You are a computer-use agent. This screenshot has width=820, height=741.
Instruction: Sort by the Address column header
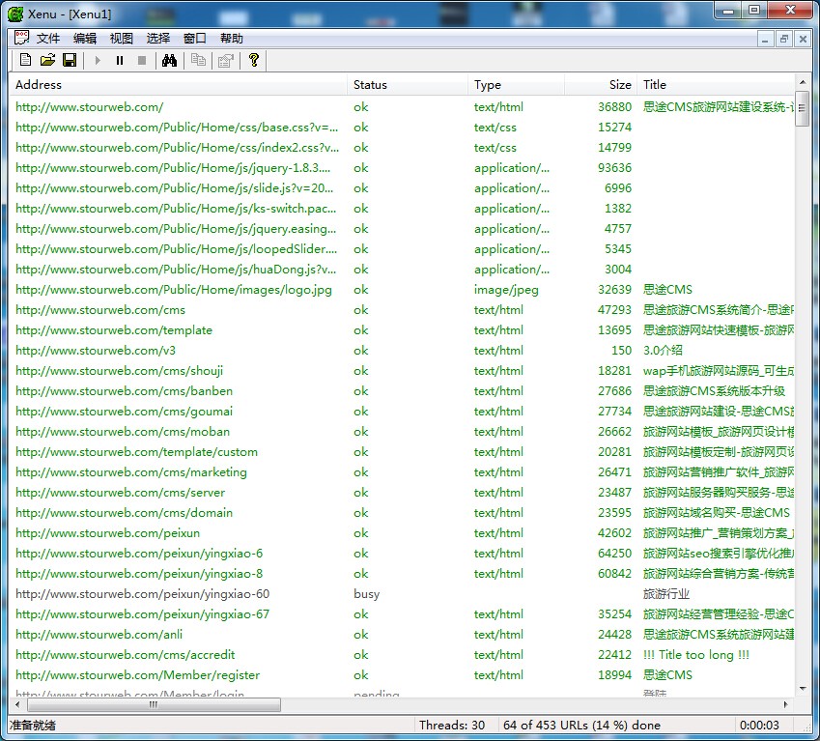pos(179,85)
